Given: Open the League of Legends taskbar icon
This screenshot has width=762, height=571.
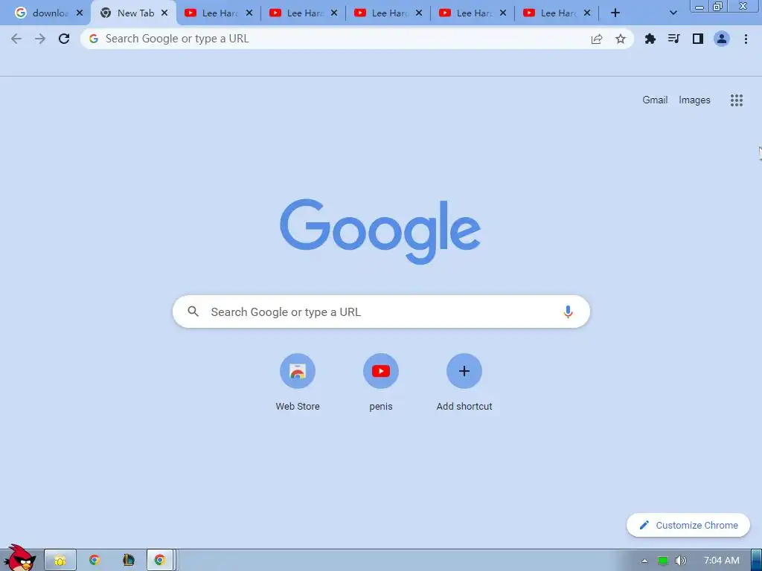Looking at the screenshot, I should pyautogui.click(x=128, y=561).
